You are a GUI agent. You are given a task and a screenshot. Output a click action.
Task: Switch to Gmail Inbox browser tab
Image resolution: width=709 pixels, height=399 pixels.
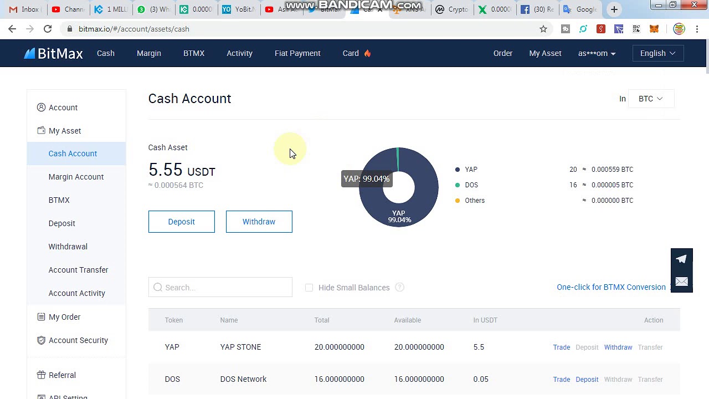pos(24,9)
